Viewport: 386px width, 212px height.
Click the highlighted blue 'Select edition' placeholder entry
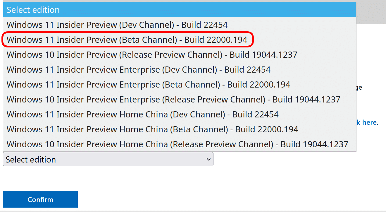[x=33, y=10]
